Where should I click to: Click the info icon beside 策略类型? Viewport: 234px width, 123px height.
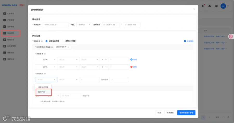[x=42, y=41]
